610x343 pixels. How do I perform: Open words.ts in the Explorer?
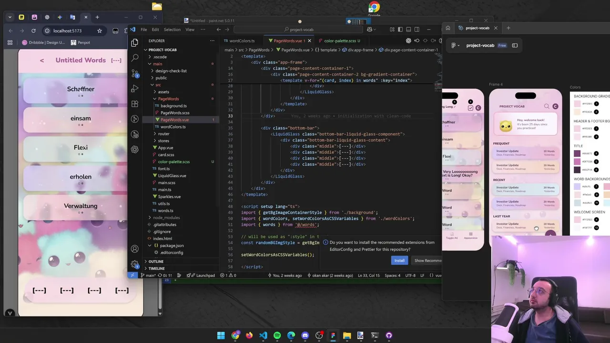click(x=165, y=211)
